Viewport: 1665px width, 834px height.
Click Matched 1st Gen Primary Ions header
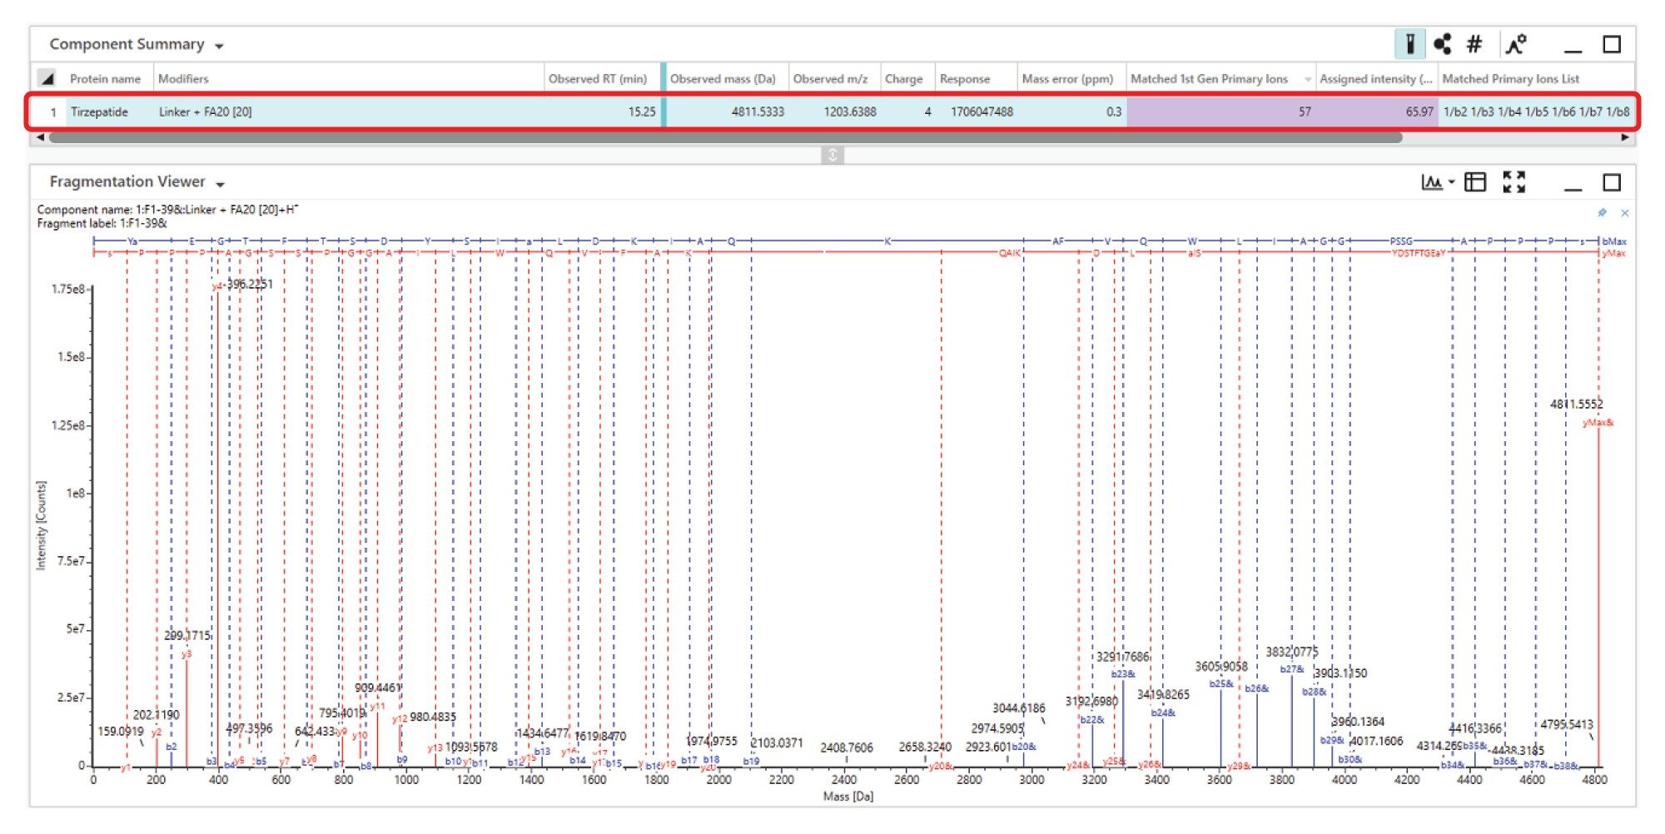(1209, 79)
